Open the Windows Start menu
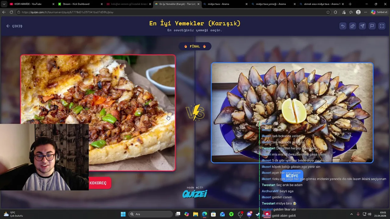390x219 pixels. [123, 214]
